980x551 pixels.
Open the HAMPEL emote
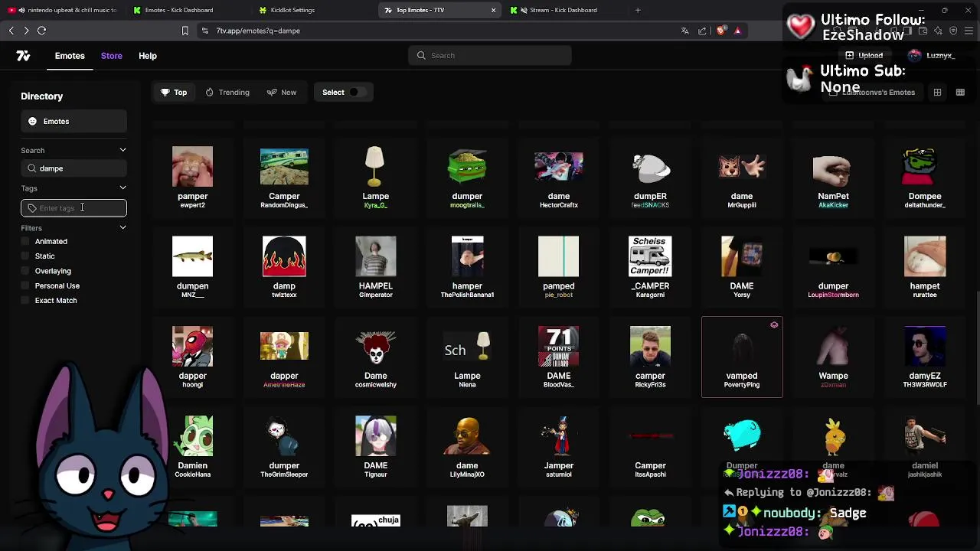pyautogui.click(x=375, y=266)
